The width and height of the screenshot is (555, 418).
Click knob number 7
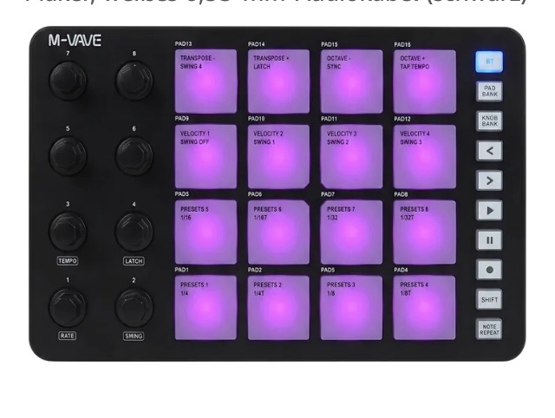[68, 81]
